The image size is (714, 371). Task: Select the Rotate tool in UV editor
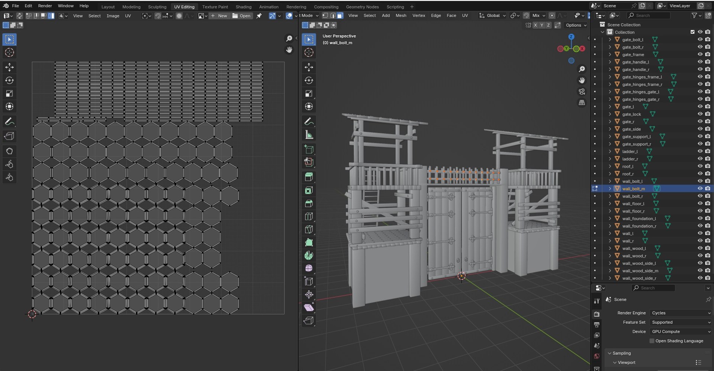pyautogui.click(x=10, y=80)
